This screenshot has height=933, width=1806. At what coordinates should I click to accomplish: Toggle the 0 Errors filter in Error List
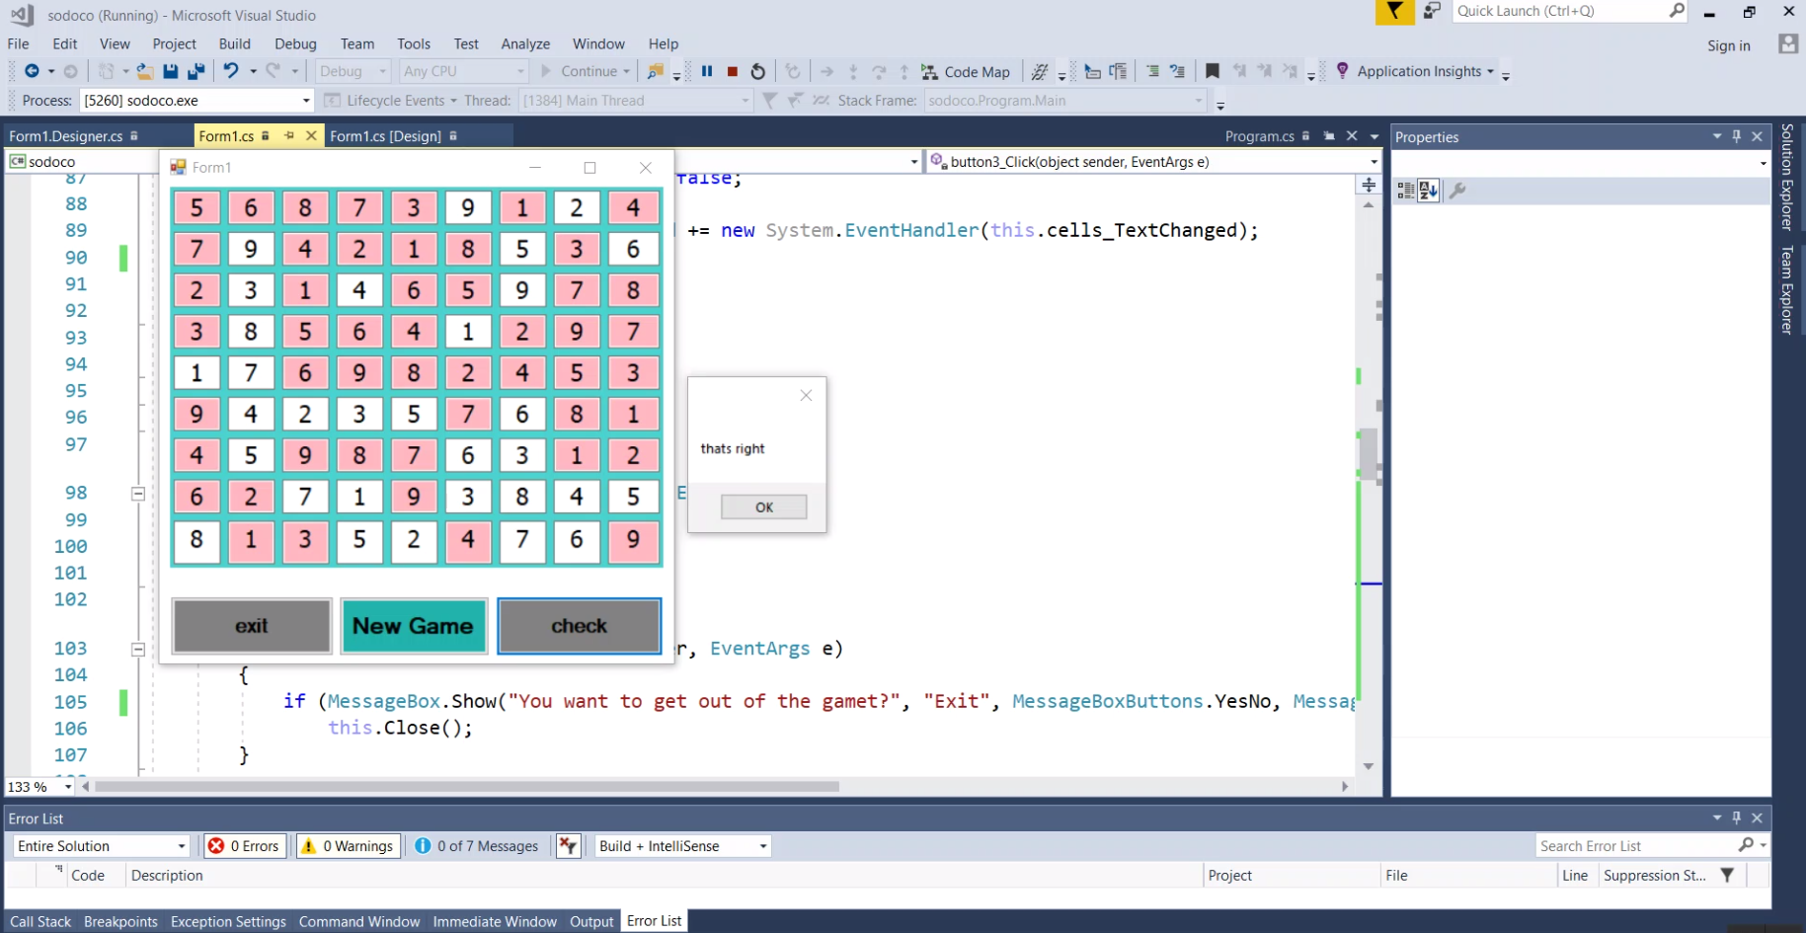[x=244, y=846]
